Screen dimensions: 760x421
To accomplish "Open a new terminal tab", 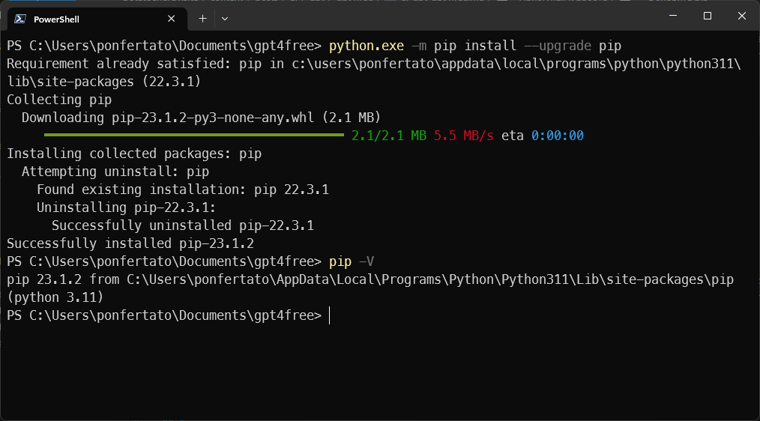I will coord(202,18).
